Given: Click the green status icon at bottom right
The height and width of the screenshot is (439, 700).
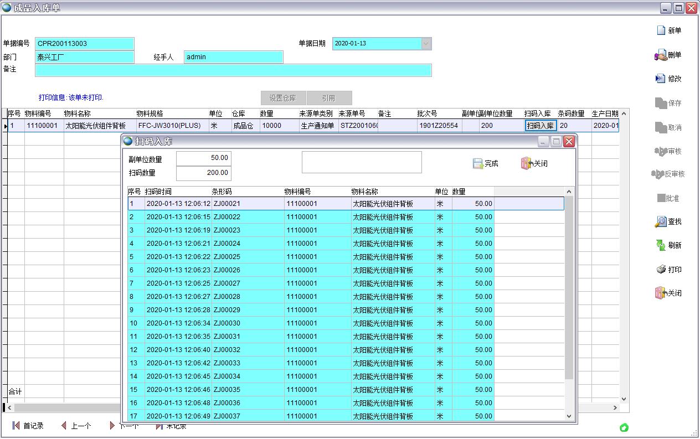Looking at the screenshot, I should [624, 427].
